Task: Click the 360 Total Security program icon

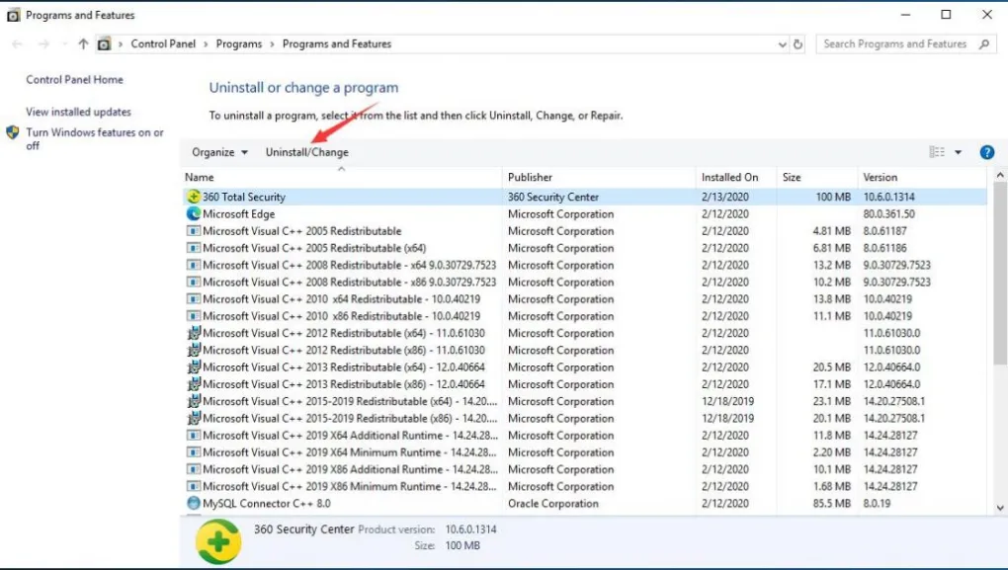Action: click(194, 197)
